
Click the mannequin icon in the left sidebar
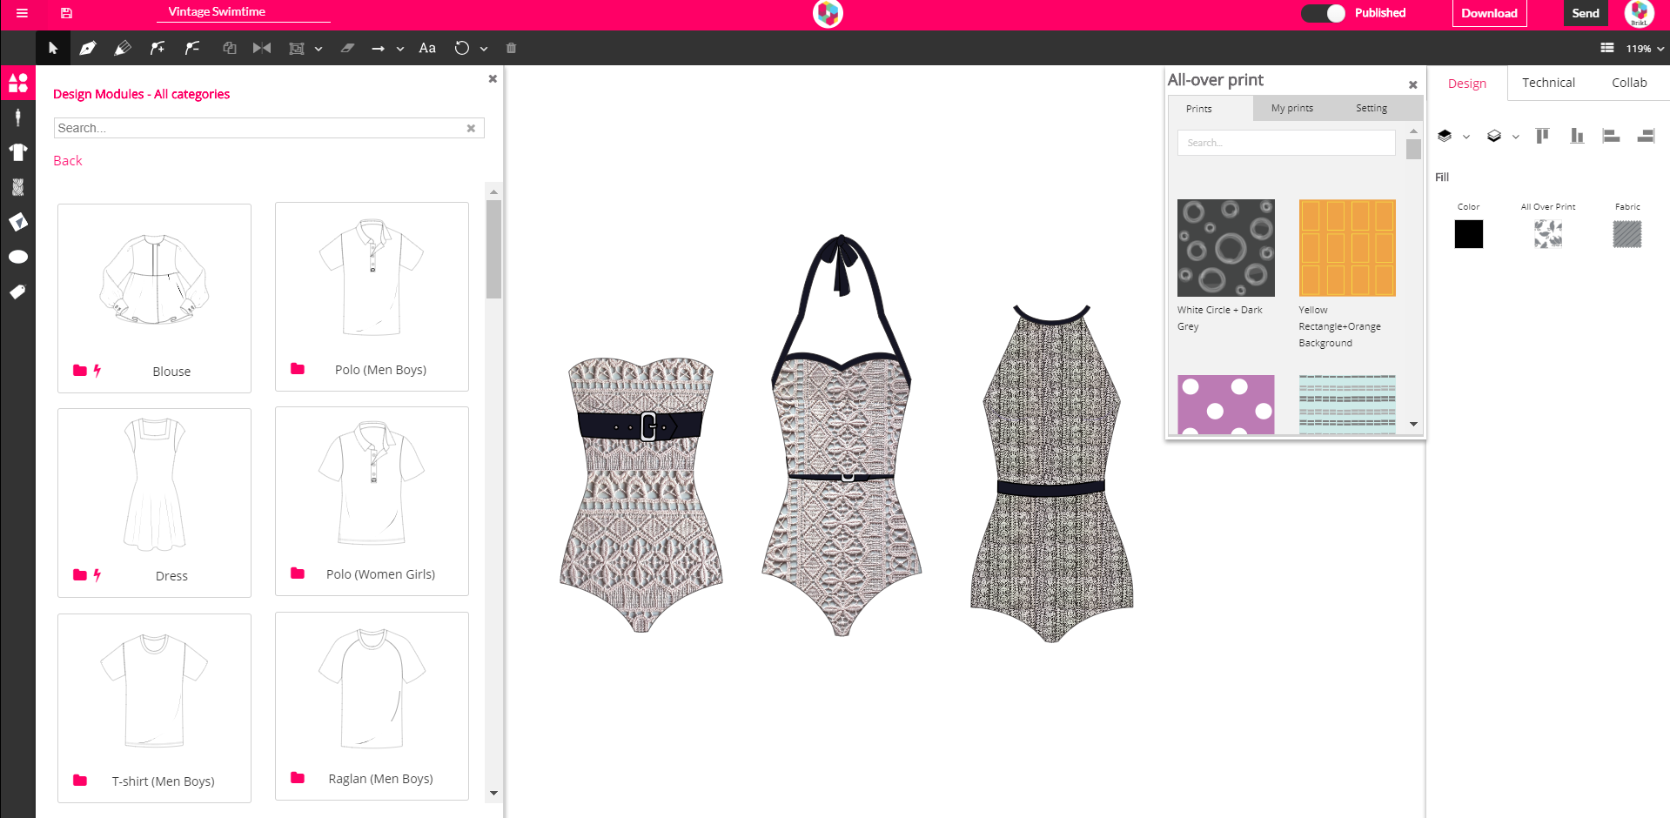(x=17, y=117)
